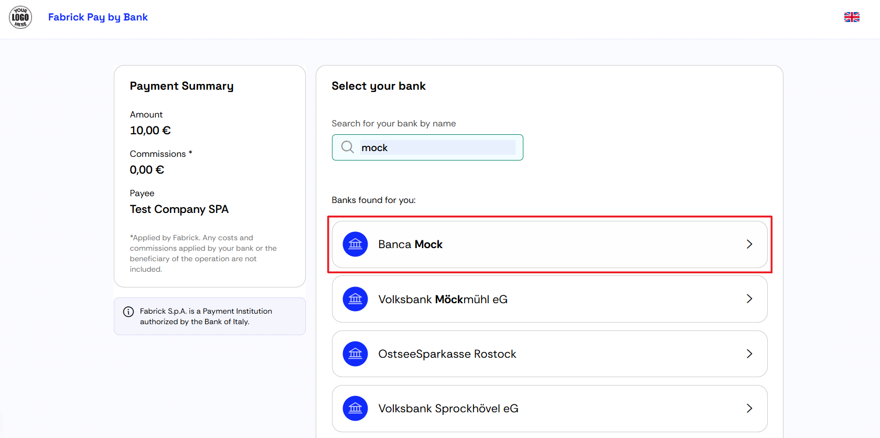Image resolution: width=880 pixels, height=438 pixels.
Task: Click the 'Test Company SPA' payee name
Action: click(179, 209)
